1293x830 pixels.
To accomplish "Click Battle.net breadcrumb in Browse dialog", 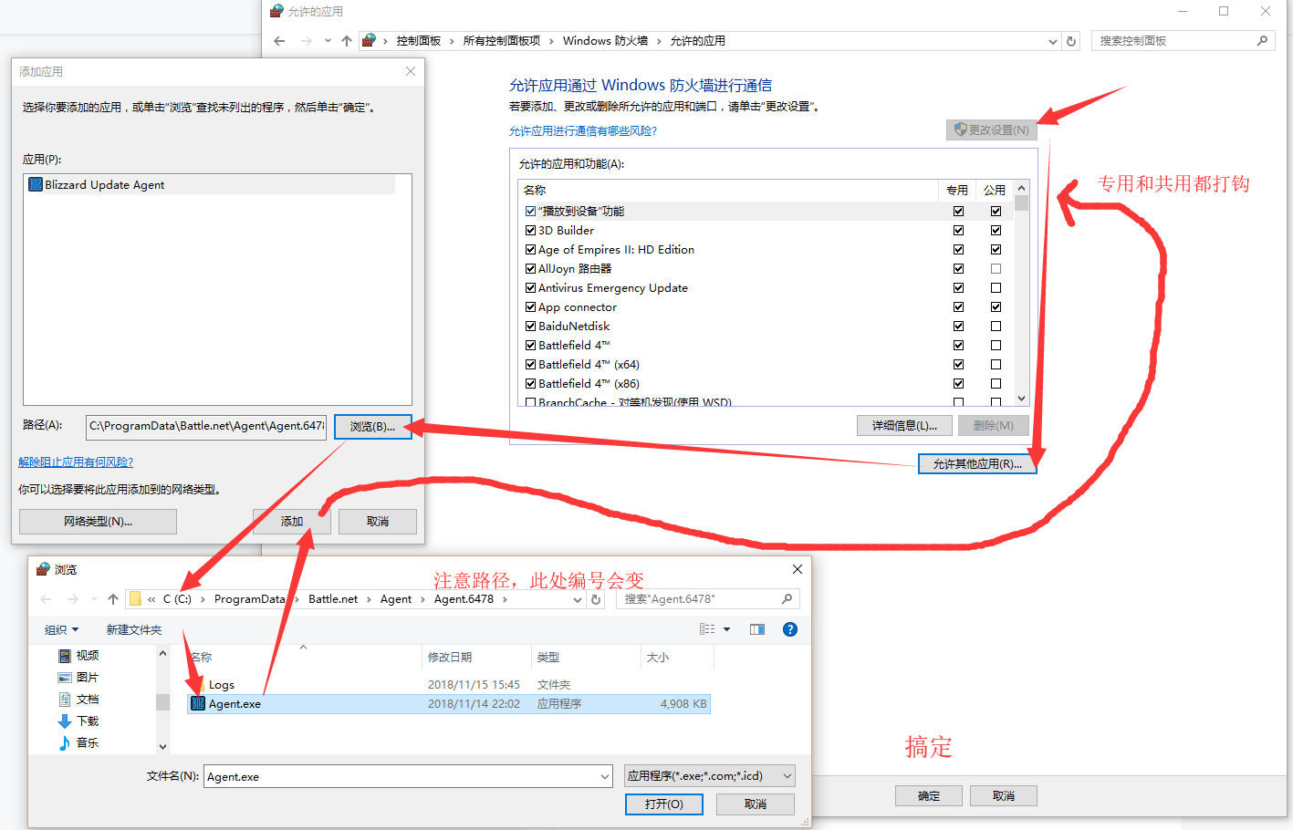I will (x=333, y=599).
